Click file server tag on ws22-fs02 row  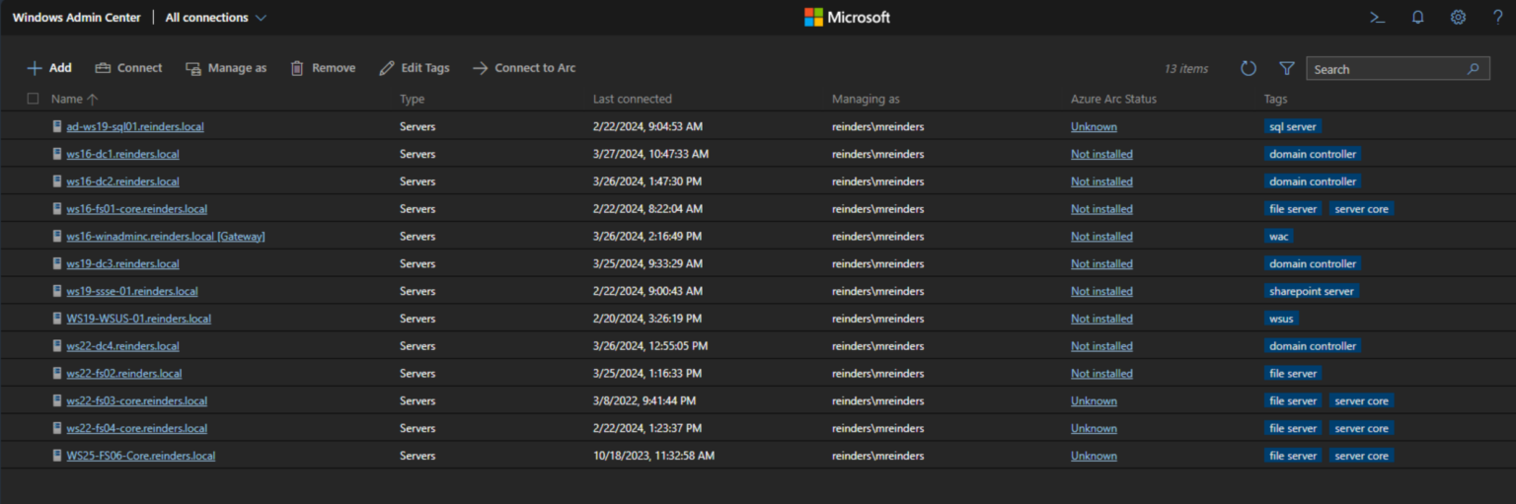(x=1293, y=374)
